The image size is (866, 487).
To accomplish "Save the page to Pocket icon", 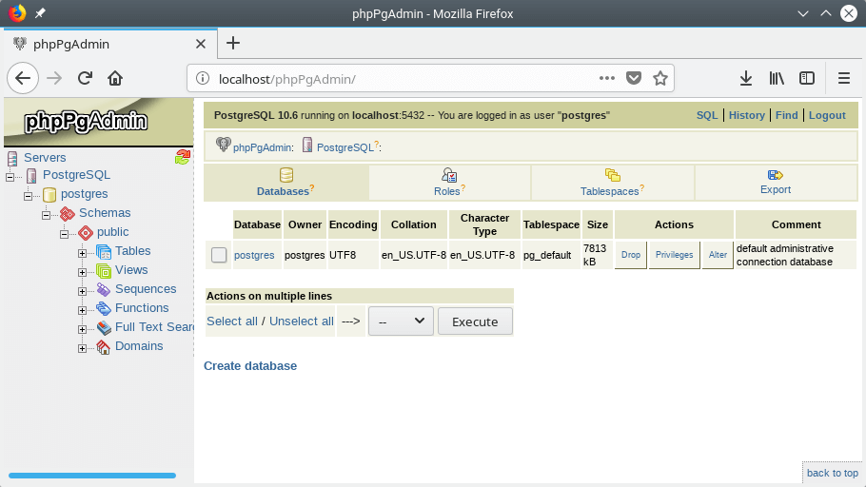I will (x=634, y=78).
